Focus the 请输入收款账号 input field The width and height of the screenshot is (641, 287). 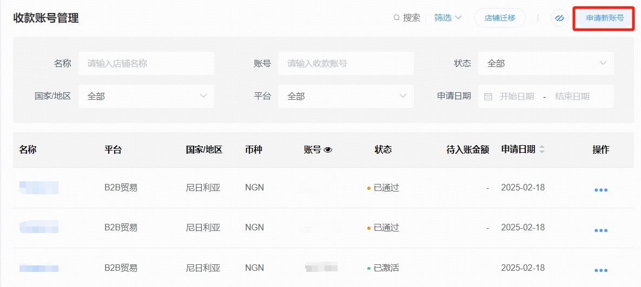pyautogui.click(x=346, y=64)
